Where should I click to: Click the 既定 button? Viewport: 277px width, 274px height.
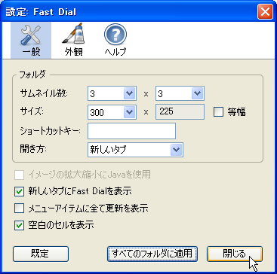coord(41,254)
